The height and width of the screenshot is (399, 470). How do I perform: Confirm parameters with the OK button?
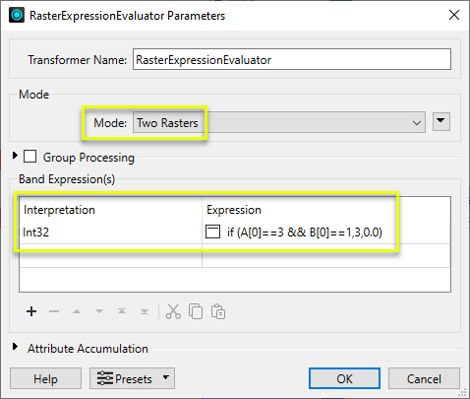[344, 378]
